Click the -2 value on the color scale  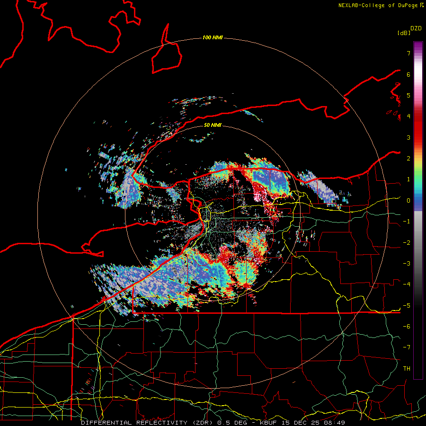coord(407,243)
